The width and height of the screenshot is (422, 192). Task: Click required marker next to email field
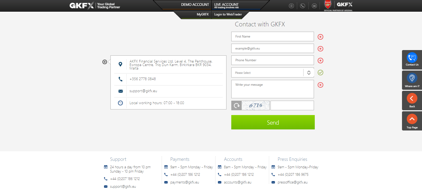(x=320, y=49)
